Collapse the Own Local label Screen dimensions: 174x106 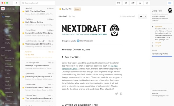pos(1,92)
